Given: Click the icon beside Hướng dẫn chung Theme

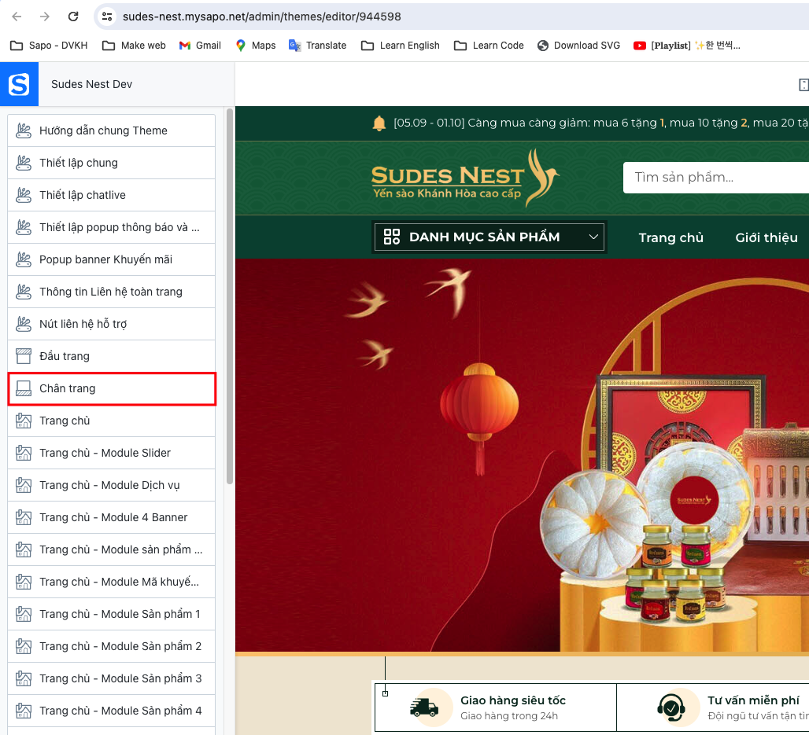Looking at the screenshot, I should 24,130.
